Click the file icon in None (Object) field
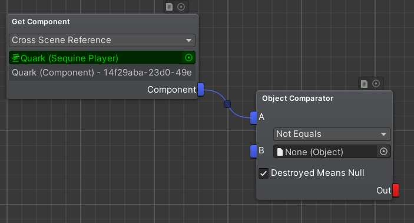 pos(280,152)
